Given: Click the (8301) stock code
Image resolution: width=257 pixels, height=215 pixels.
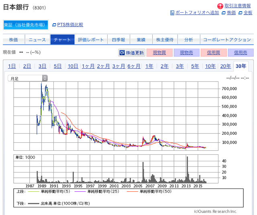Looking at the screenshot, I should click(39, 8).
